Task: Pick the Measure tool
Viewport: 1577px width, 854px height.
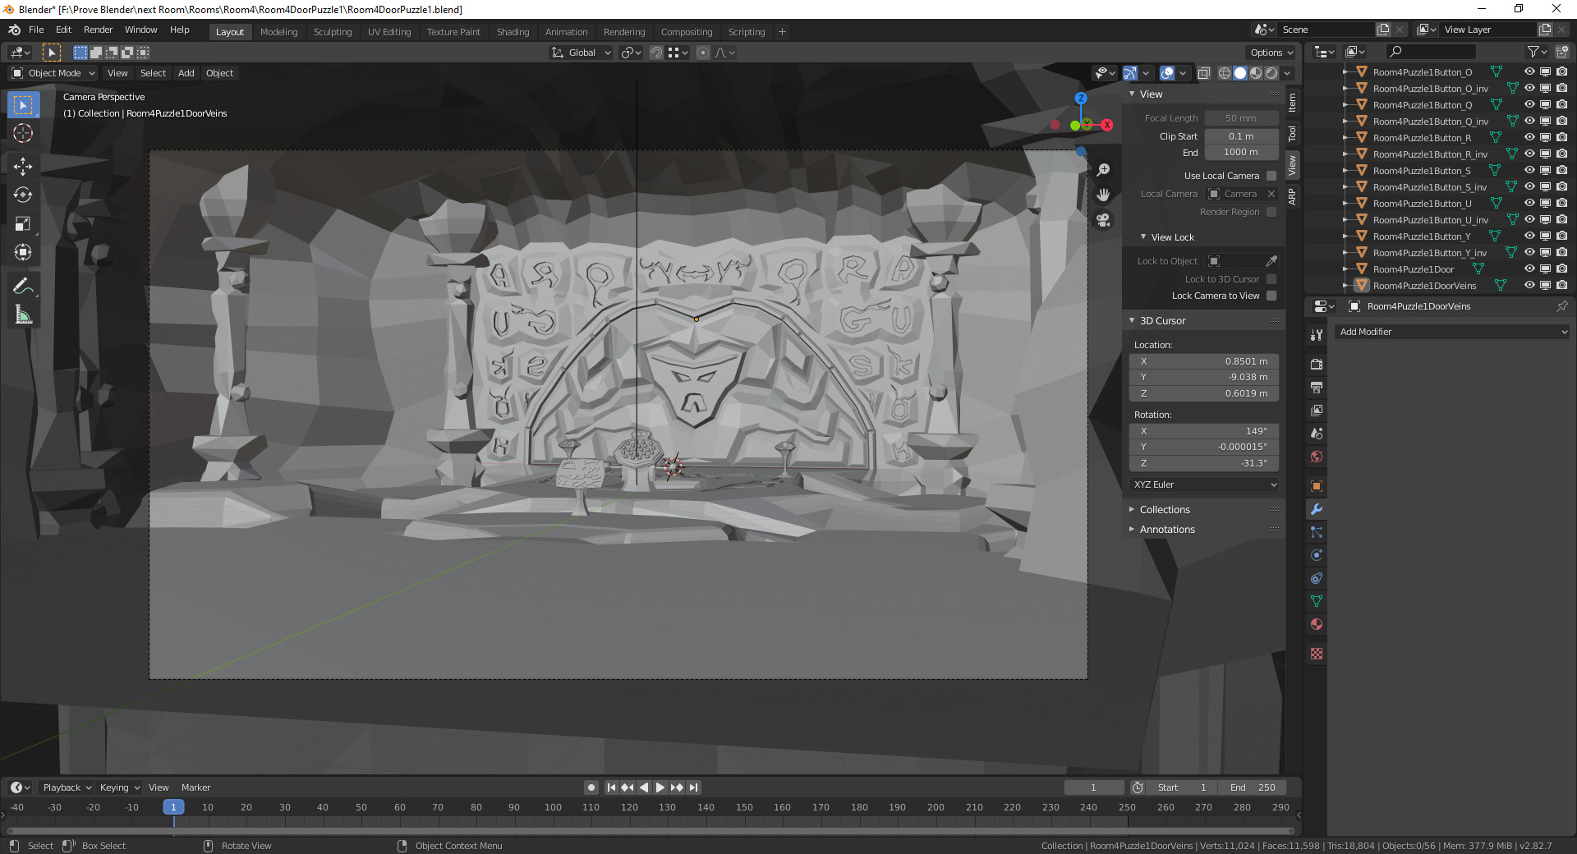Action: pyautogui.click(x=23, y=315)
